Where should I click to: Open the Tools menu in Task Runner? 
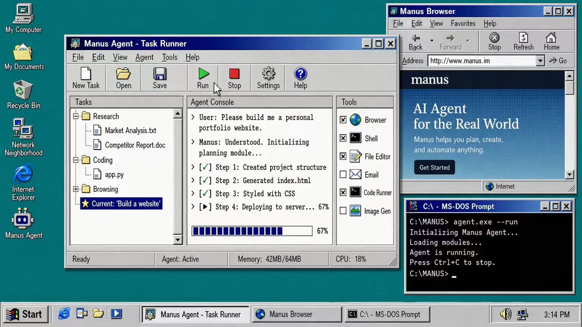click(170, 57)
